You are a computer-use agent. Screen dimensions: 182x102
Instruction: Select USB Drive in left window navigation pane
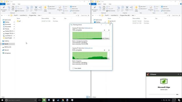click(x=7, y=47)
